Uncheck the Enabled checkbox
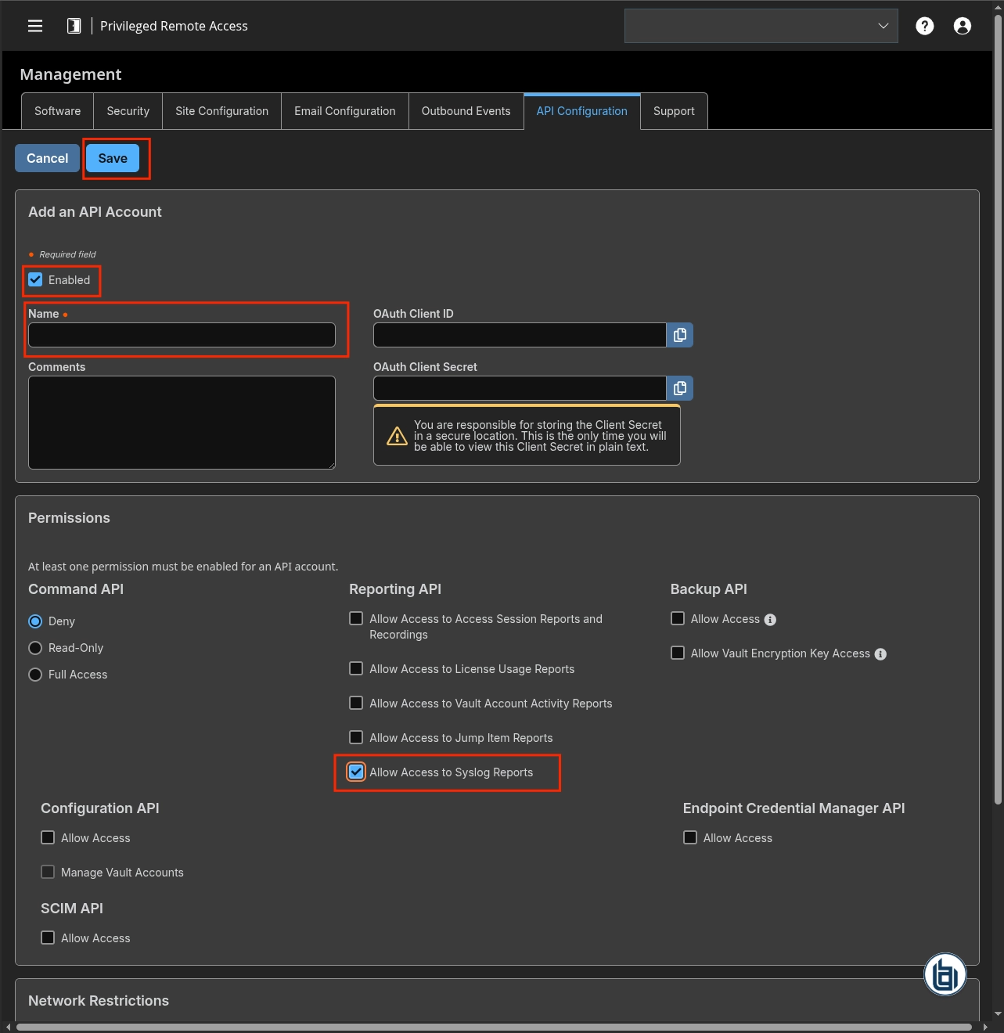 [36, 280]
